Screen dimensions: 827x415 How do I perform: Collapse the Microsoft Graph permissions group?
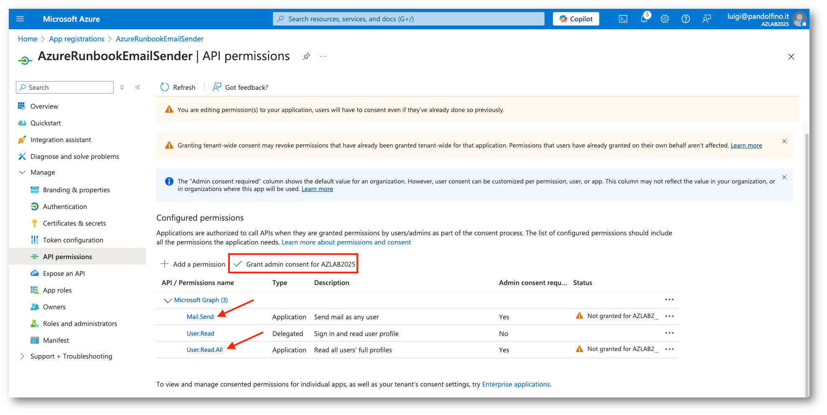(168, 300)
